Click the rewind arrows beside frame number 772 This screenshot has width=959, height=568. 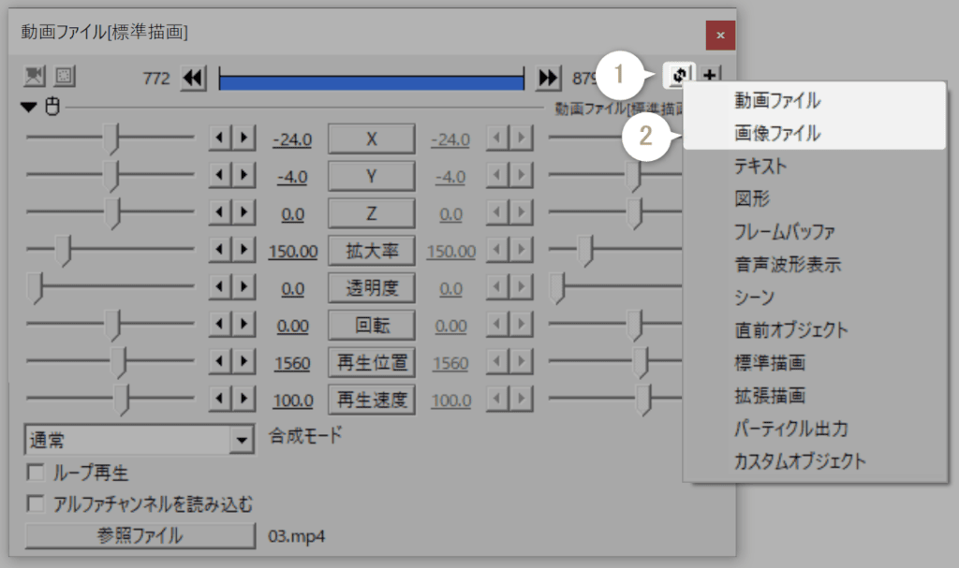coord(193,78)
